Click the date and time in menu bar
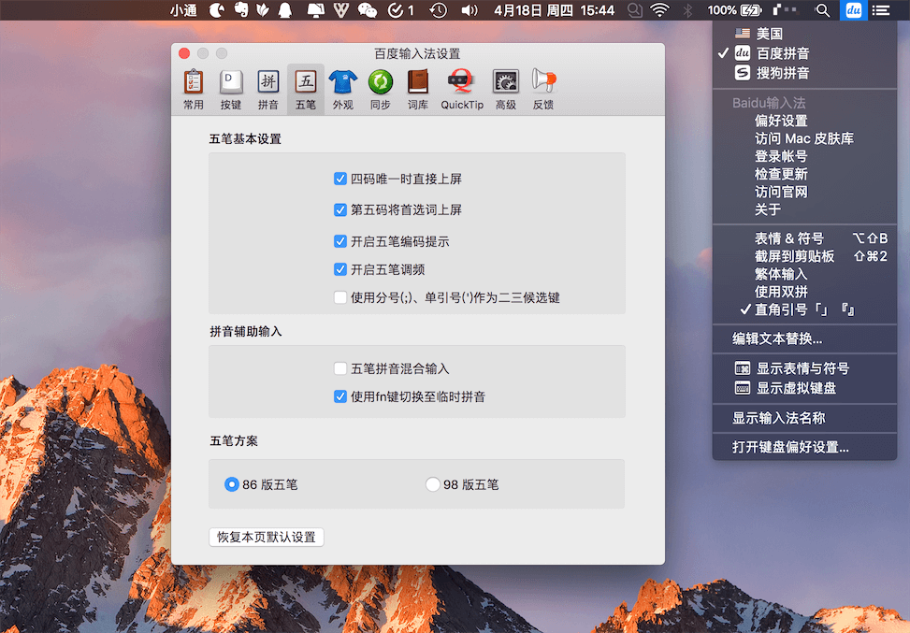910x633 pixels. pos(555,10)
